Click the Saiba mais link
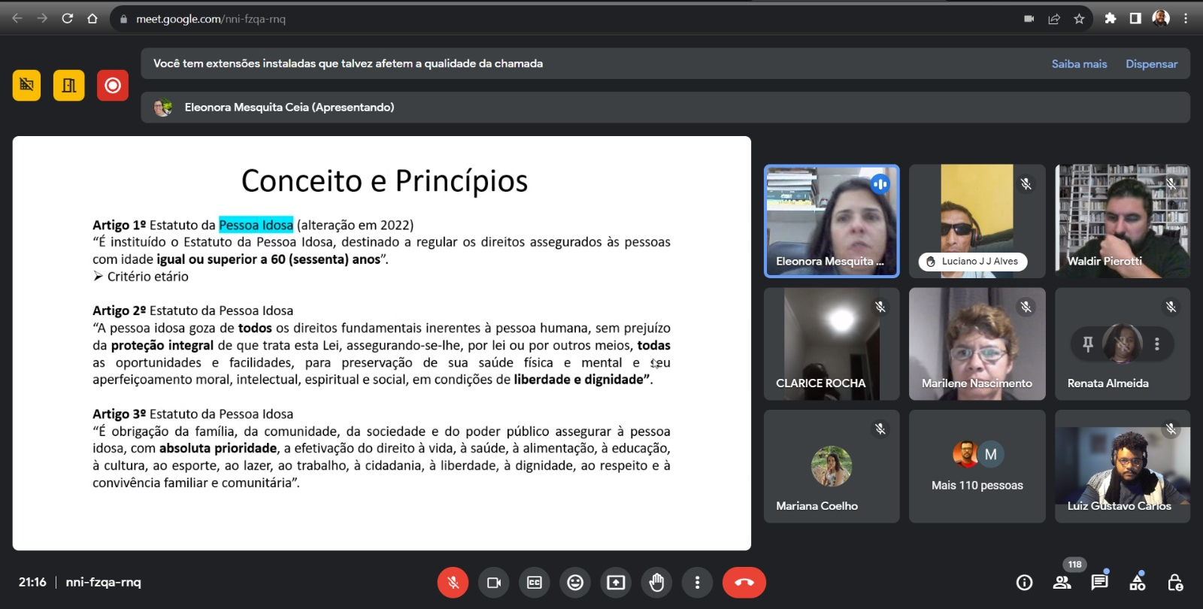Viewport: 1203px width, 609px height. pyautogui.click(x=1079, y=64)
